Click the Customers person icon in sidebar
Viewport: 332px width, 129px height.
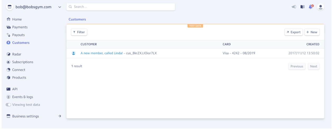(8, 43)
